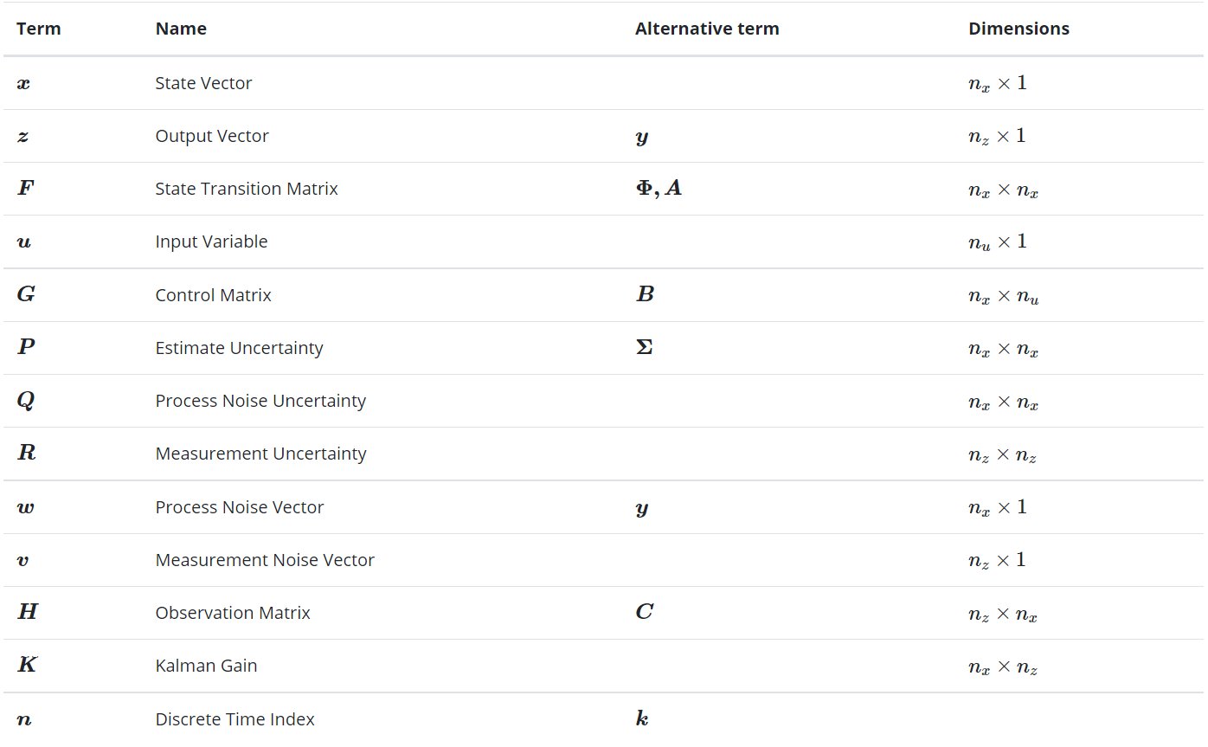Click the bold K term symbol

tap(28, 666)
